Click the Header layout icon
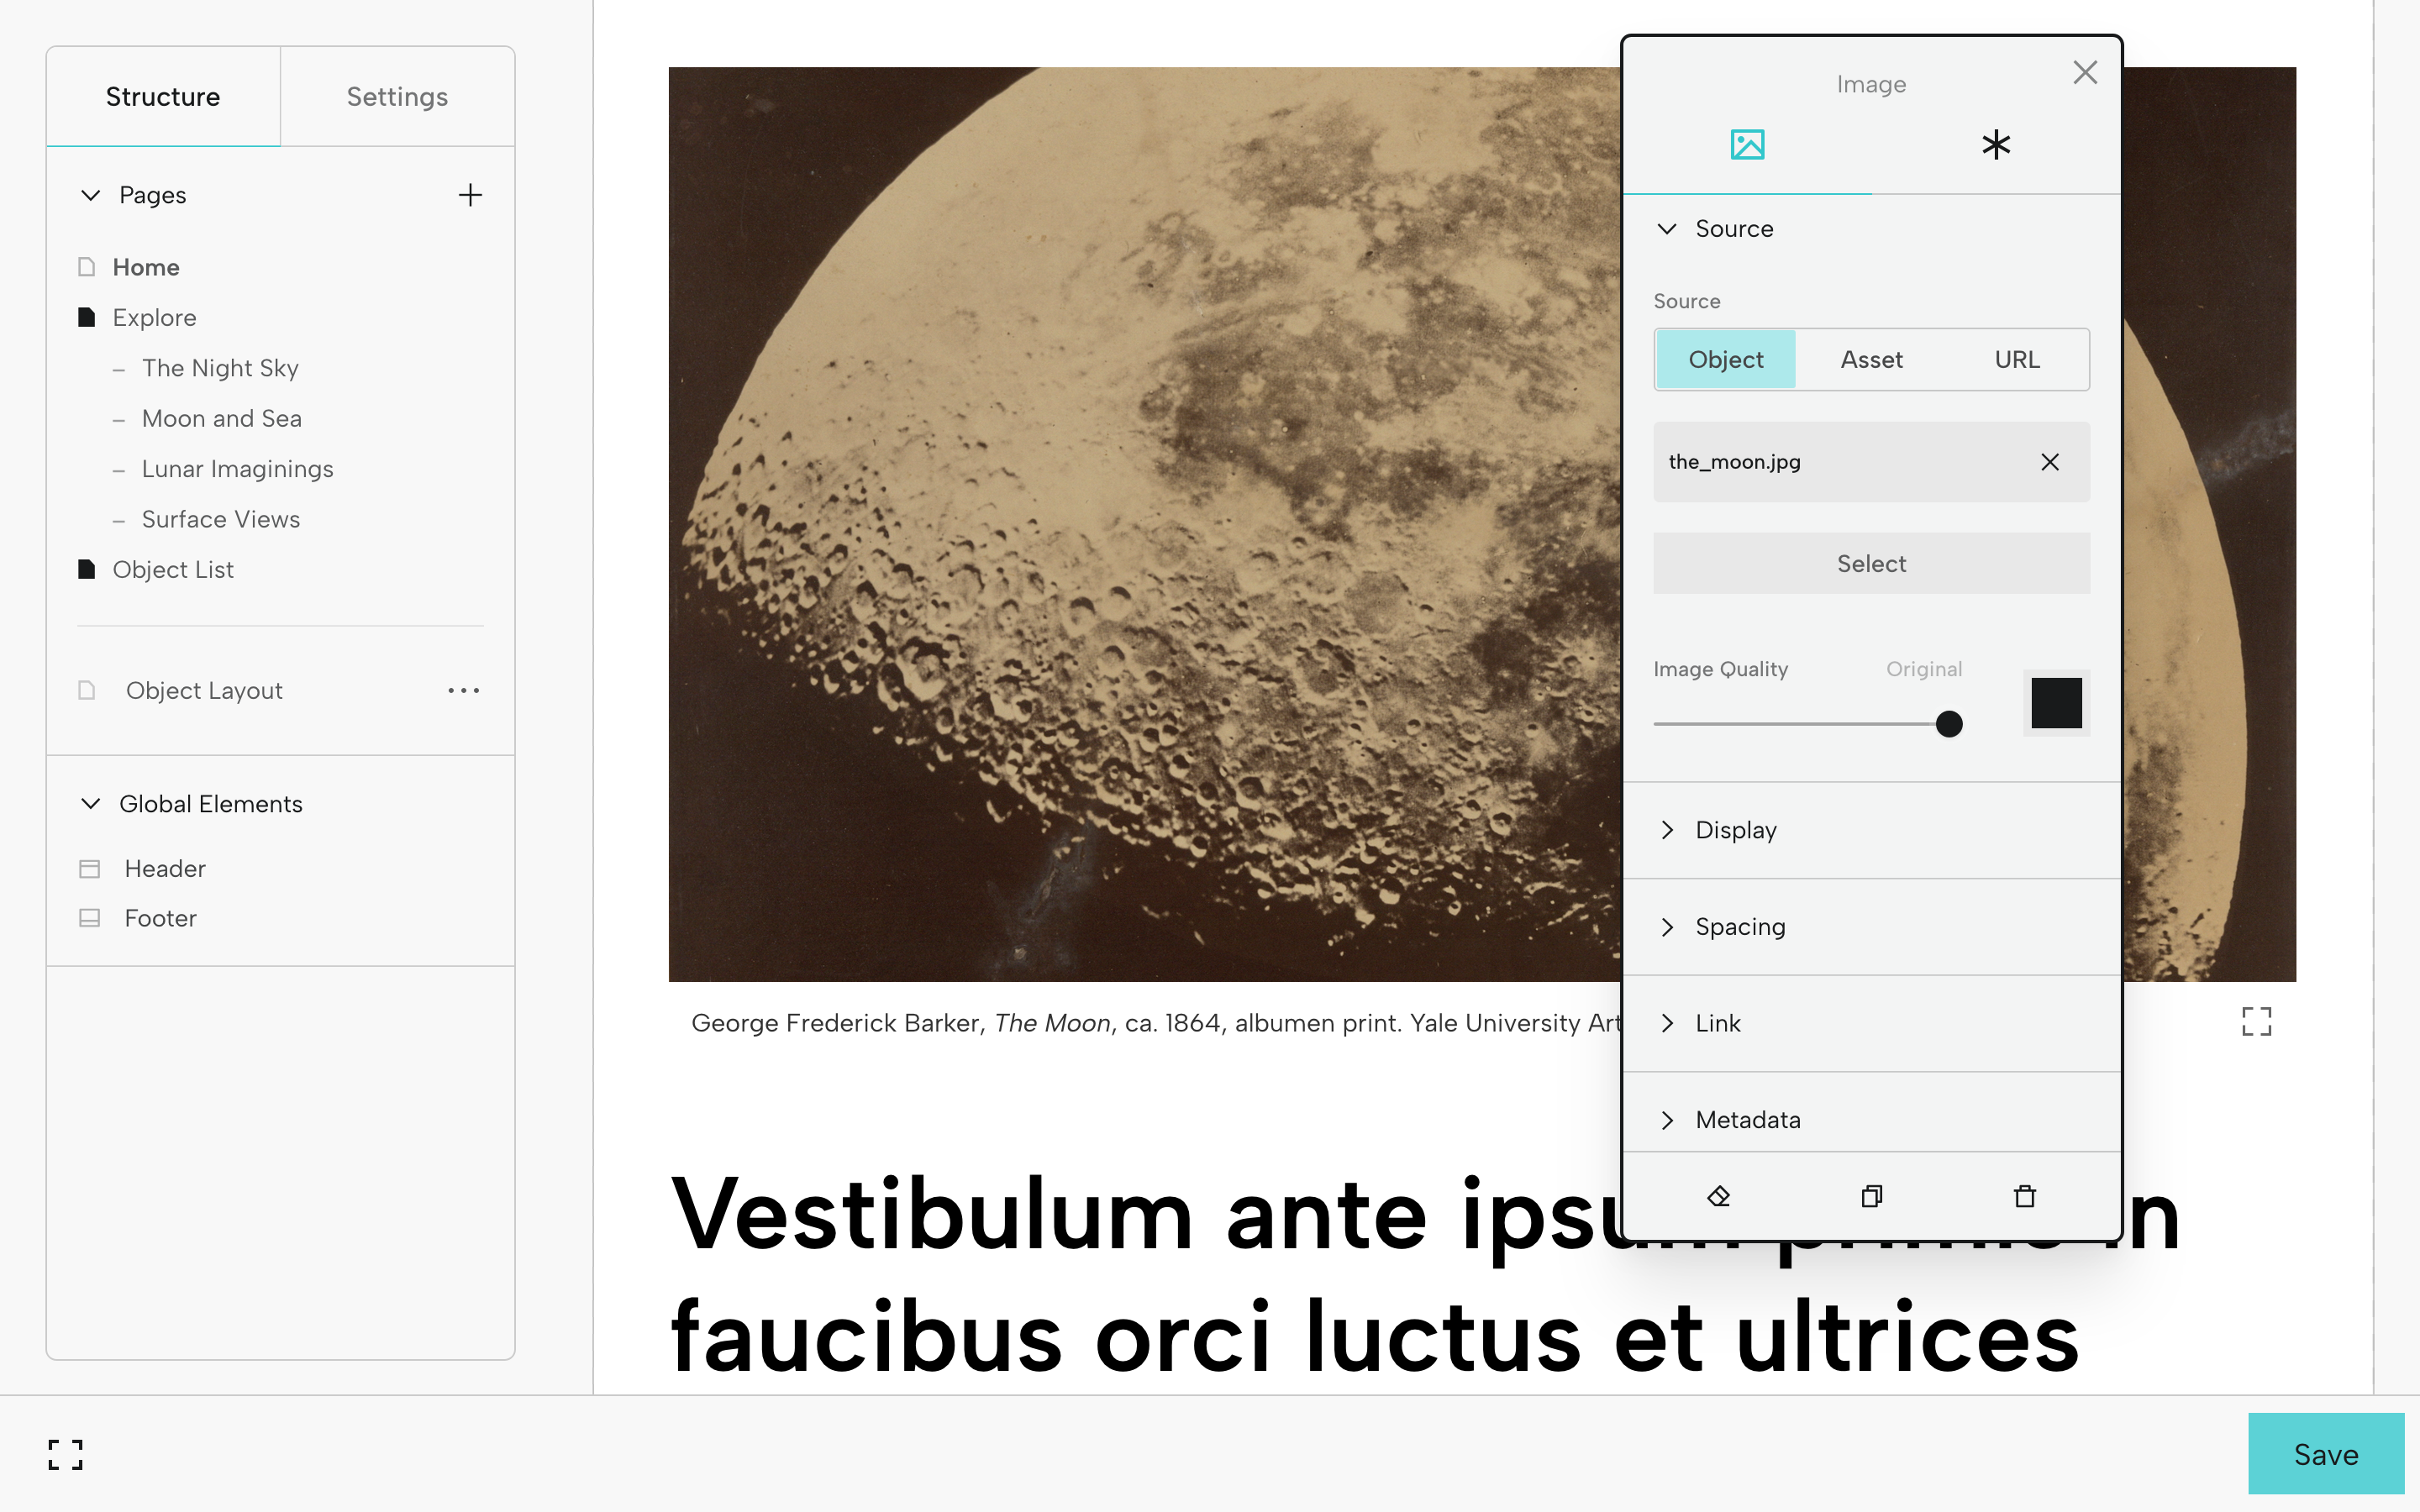The image size is (2420, 1512). (90, 869)
